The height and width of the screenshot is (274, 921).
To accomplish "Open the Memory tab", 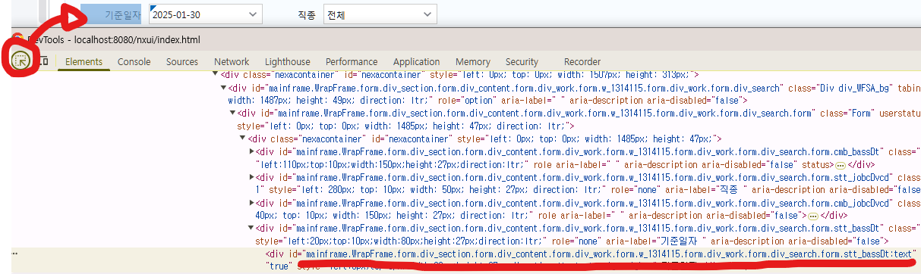I will tap(472, 62).
